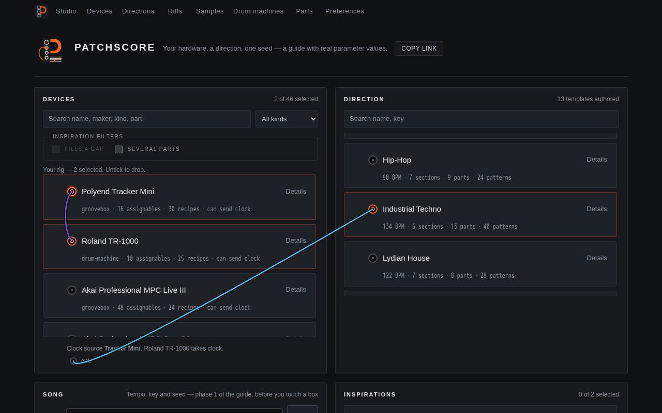Open the Samples nav item

pyautogui.click(x=210, y=11)
